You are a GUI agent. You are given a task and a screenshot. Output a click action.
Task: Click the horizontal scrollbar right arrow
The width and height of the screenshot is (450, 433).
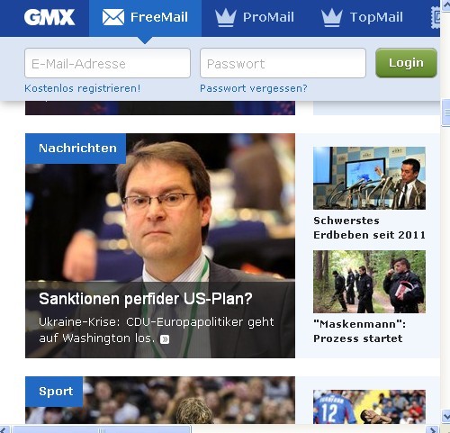point(433,429)
